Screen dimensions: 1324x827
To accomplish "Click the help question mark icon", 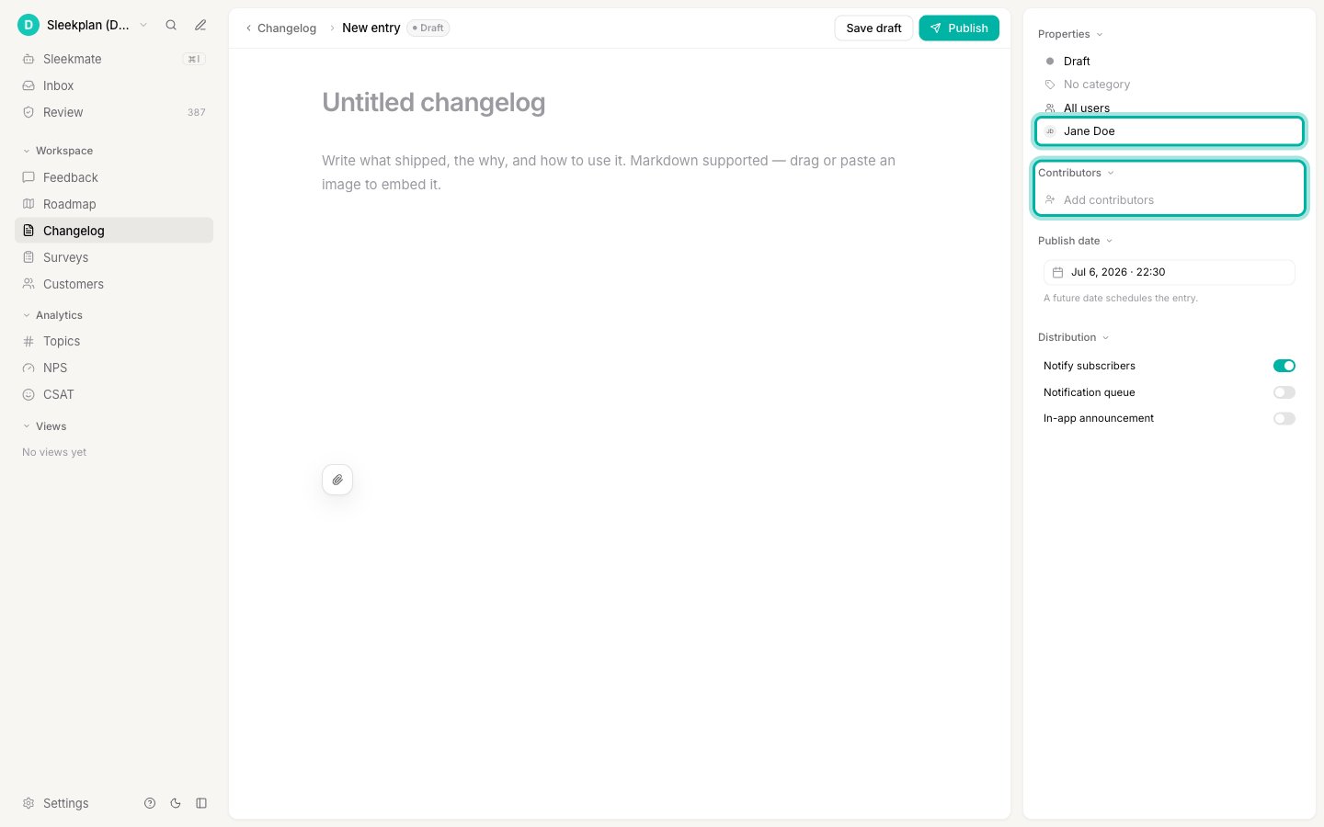I will click(x=150, y=803).
